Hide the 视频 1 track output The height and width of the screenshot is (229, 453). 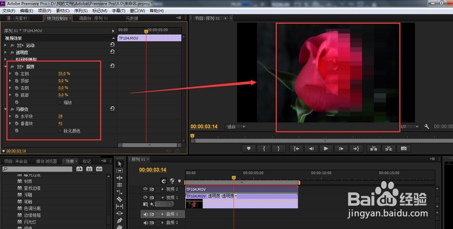(x=145, y=197)
